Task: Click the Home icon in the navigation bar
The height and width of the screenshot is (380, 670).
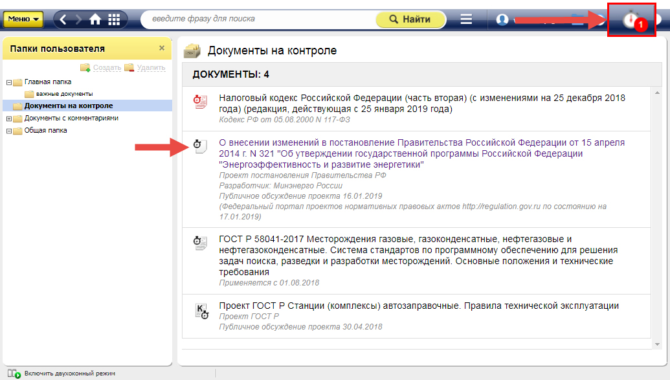Action: 95,19
